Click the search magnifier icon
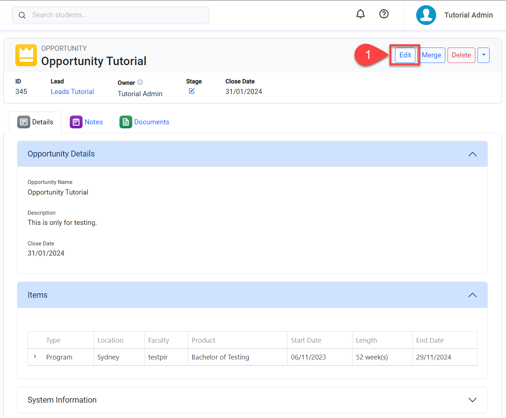The height and width of the screenshot is (418, 506). tap(22, 15)
